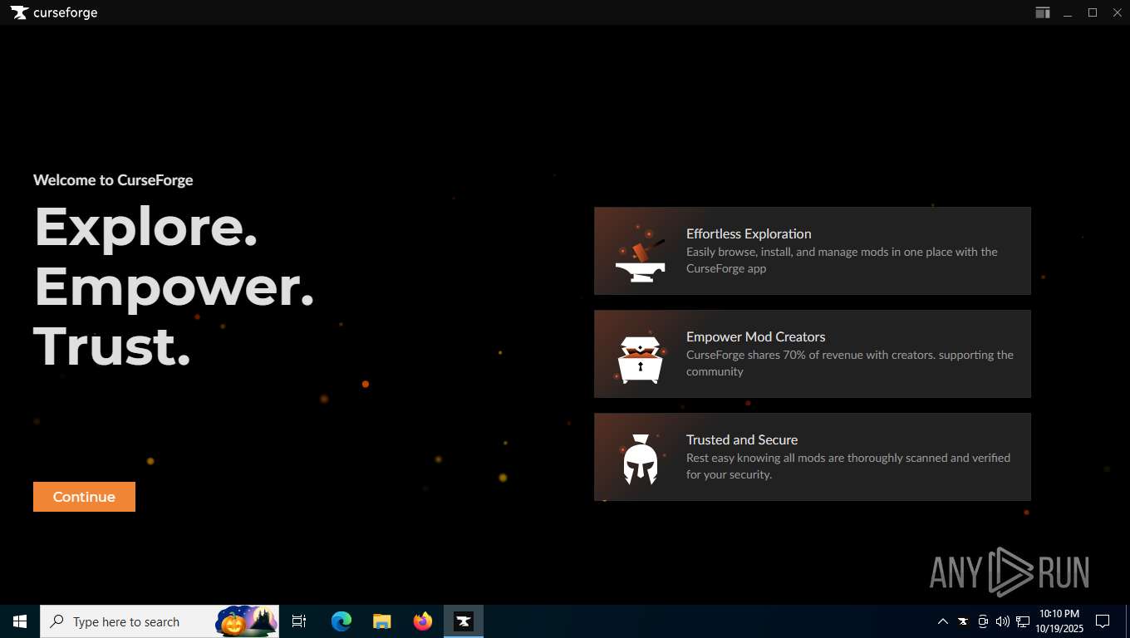
Task: Close the CurseForge window
Action: tap(1117, 12)
